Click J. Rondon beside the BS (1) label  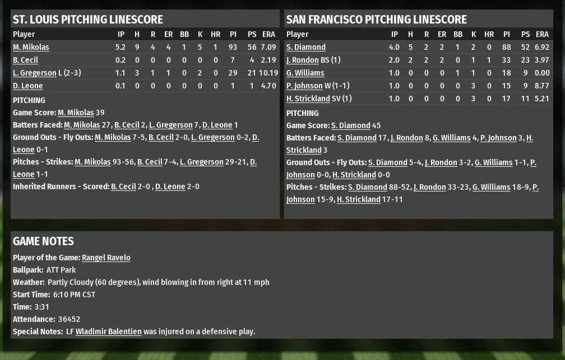coord(302,60)
